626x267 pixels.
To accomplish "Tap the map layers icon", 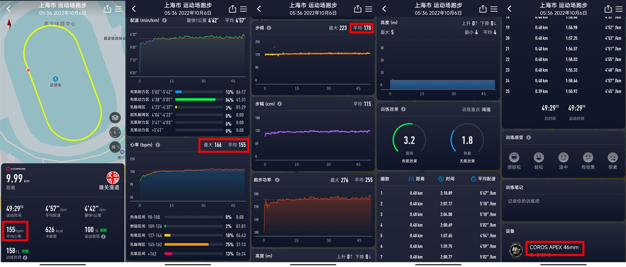I will pos(115,118).
